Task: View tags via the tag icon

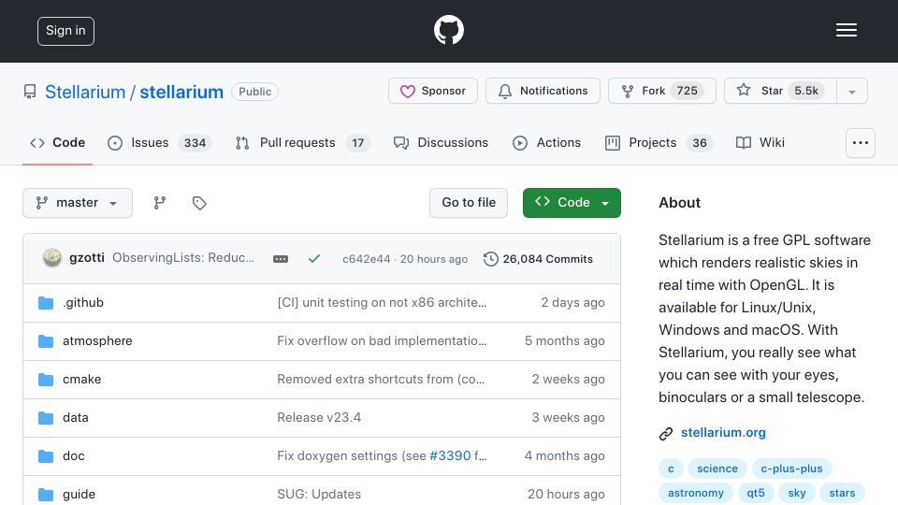Action: (199, 203)
